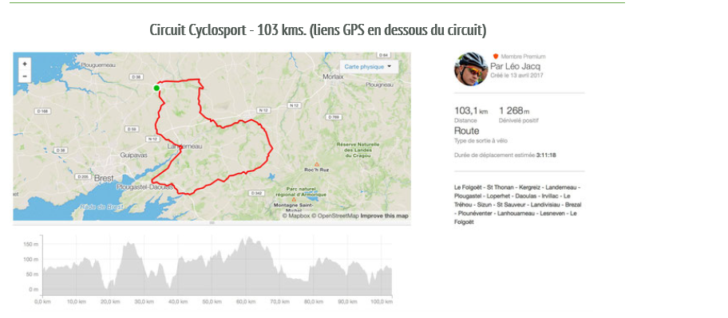The height and width of the screenshot is (318, 728).
Task: Click the Brest city label on map
Action: click(x=104, y=178)
